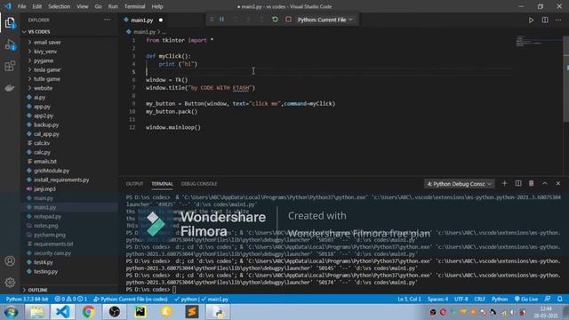Viewport: 569px width, 320px height.
Task: Change the UTF-8 encoding
Action: coord(461,299)
